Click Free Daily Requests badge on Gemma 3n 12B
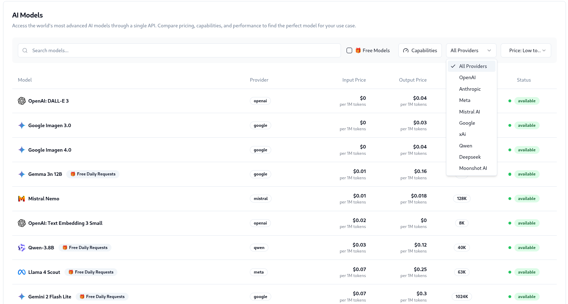This screenshot has height=304, width=568. pos(93,174)
